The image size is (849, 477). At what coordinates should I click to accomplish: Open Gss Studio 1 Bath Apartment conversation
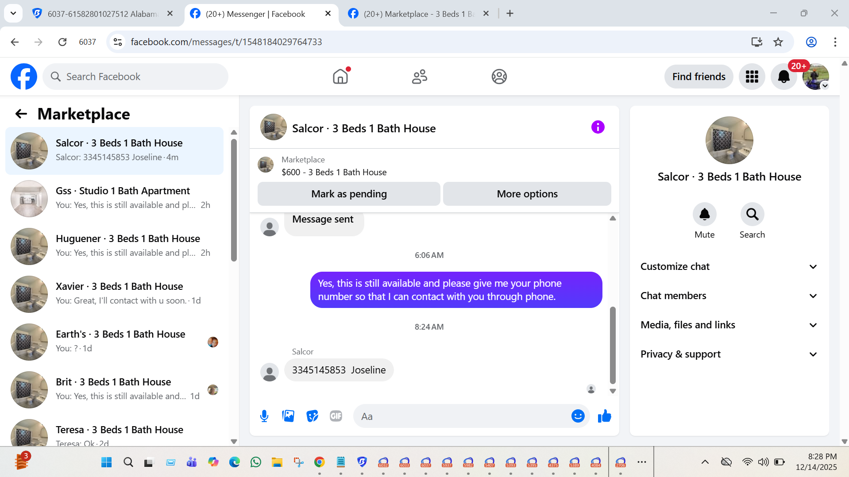click(114, 198)
